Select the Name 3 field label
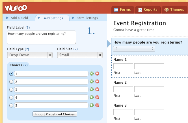 point(120,105)
